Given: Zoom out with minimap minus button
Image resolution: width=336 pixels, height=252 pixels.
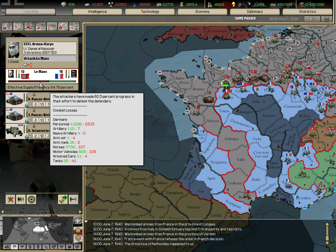Looking at the screenshot, I should (x=78, y=238).
